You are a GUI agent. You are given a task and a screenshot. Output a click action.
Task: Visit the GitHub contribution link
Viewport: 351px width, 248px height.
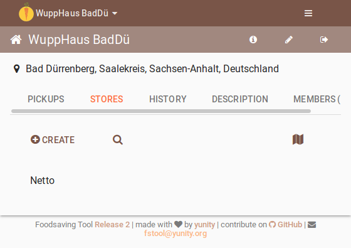(x=286, y=225)
